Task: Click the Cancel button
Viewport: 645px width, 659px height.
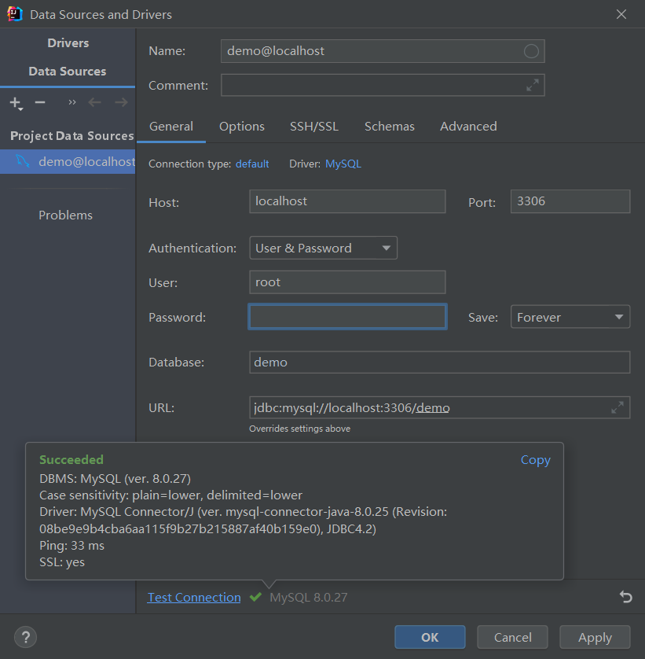Action: [x=512, y=637]
